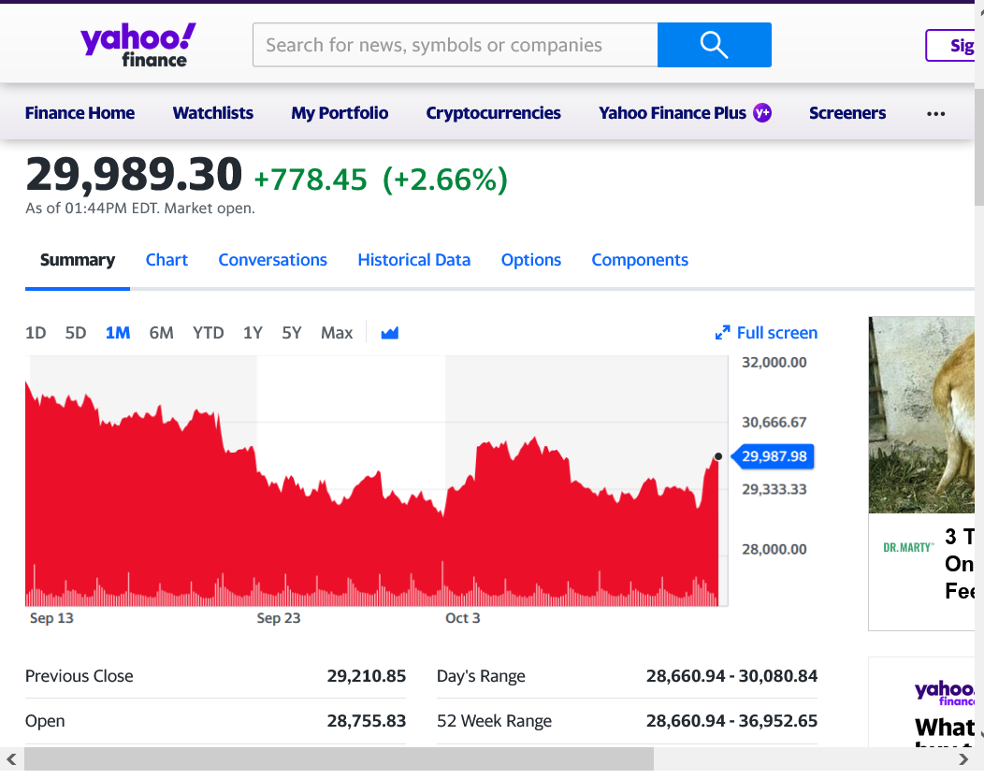Image resolution: width=984 pixels, height=779 pixels.
Task: Click the Yahoo Finance logo
Action: click(138, 45)
